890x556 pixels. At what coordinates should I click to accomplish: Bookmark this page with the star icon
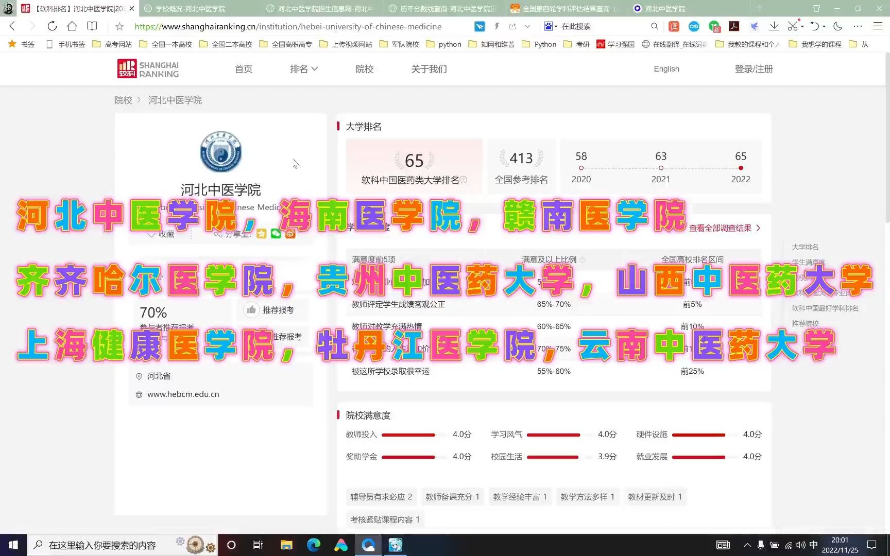click(119, 26)
